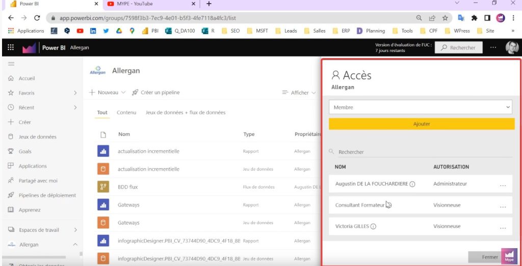The image size is (522, 266).
Task: Open Applications in the Power BI sidebar
Action: tap(33, 166)
